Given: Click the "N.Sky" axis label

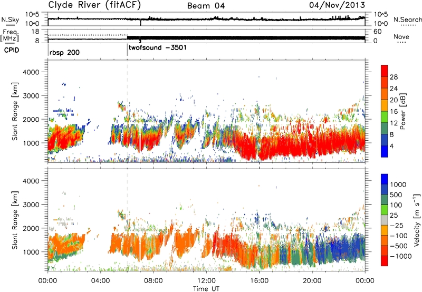Looking at the screenshot, I should [10, 20].
